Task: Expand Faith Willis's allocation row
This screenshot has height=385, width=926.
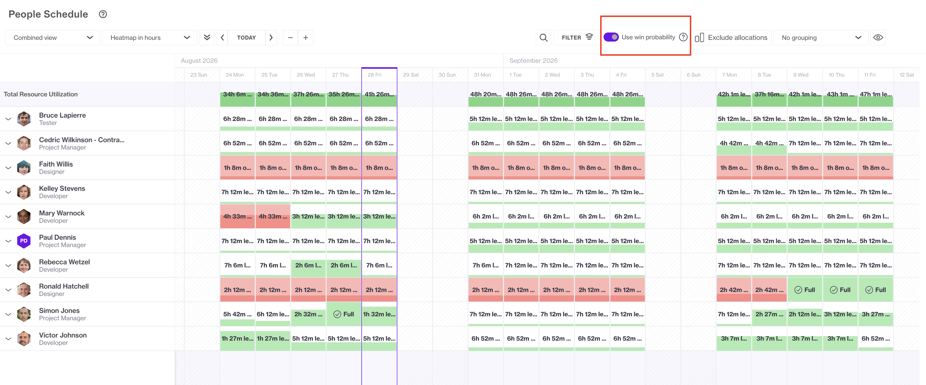Action: point(8,168)
